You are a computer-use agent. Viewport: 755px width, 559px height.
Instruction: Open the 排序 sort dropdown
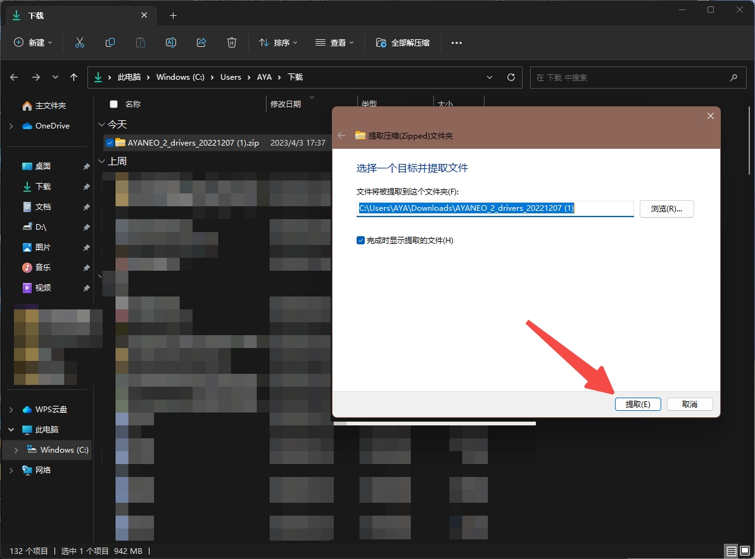pos(278,42)
